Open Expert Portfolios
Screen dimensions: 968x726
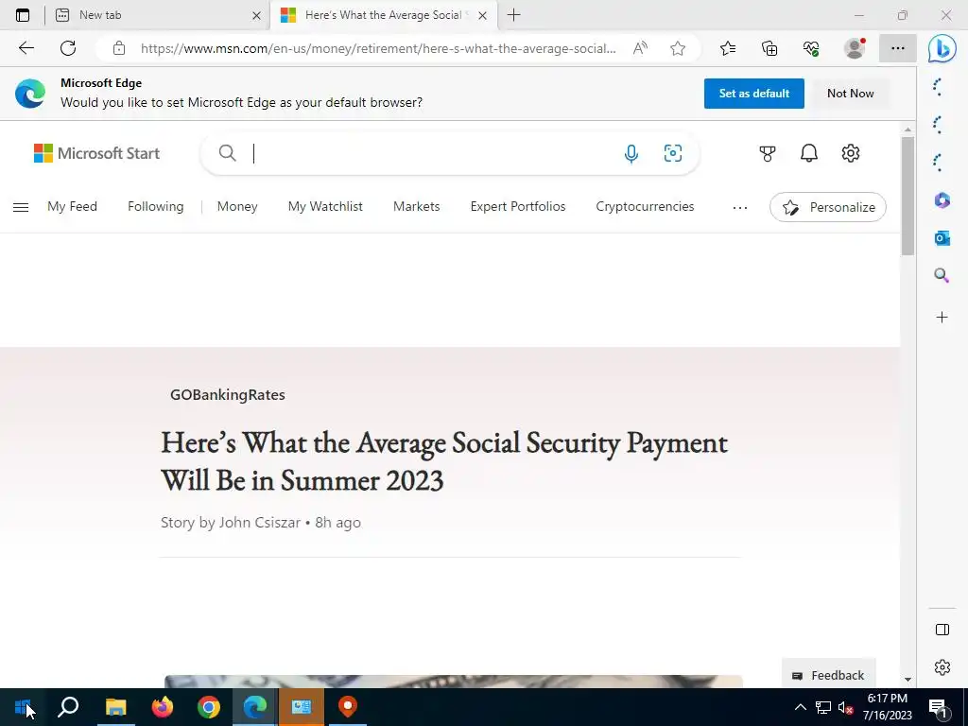pyautogui.click(x=518, y=206)
